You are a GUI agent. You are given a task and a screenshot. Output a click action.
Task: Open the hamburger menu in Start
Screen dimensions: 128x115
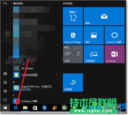(x=5, y=3)
